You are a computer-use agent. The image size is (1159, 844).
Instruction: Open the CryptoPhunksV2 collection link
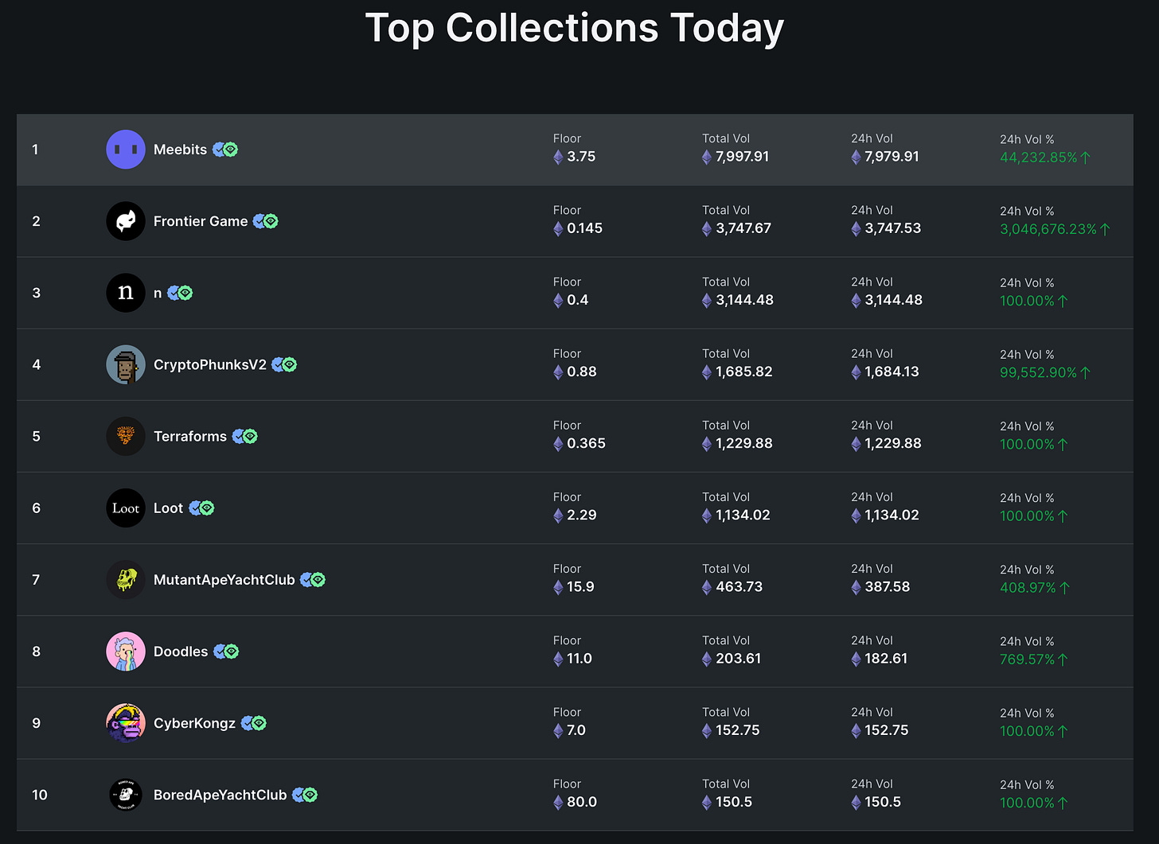(x=210, y=364)
